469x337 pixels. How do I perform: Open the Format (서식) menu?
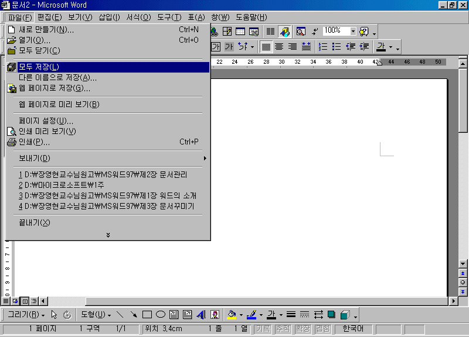pos(138,18)
